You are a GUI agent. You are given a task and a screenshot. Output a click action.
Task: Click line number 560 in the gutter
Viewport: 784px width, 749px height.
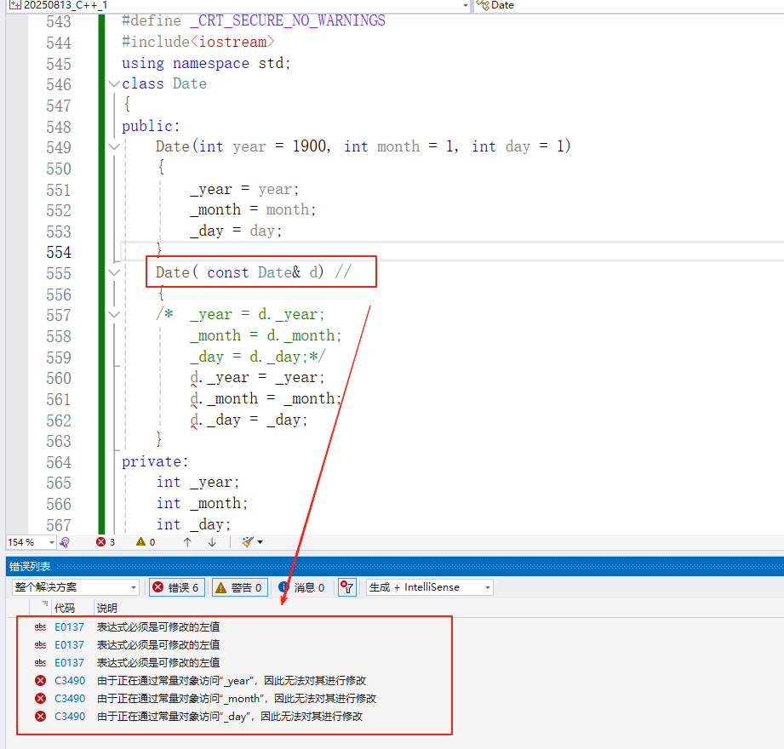click(59, 379)
